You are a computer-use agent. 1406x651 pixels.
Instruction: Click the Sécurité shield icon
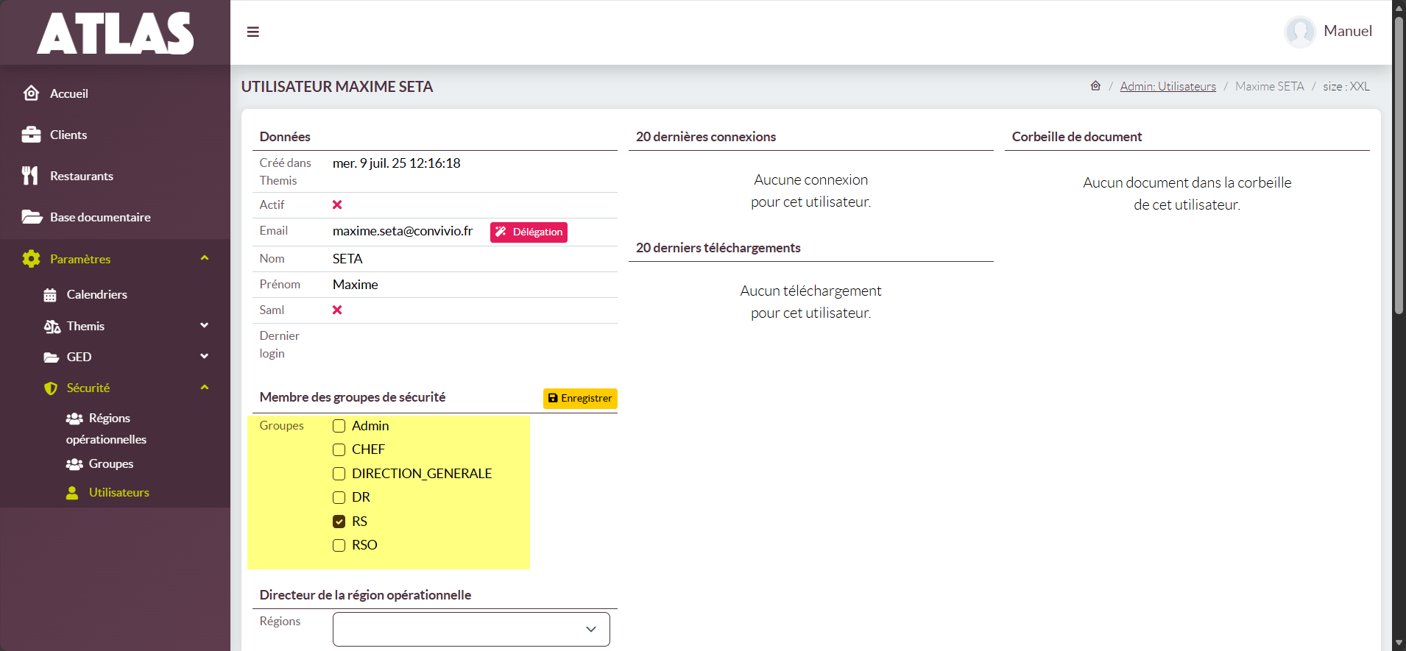click(x=51, y=388)
